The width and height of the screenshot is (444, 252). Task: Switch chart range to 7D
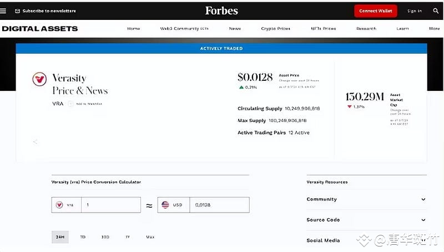click(x=83, y=237)
